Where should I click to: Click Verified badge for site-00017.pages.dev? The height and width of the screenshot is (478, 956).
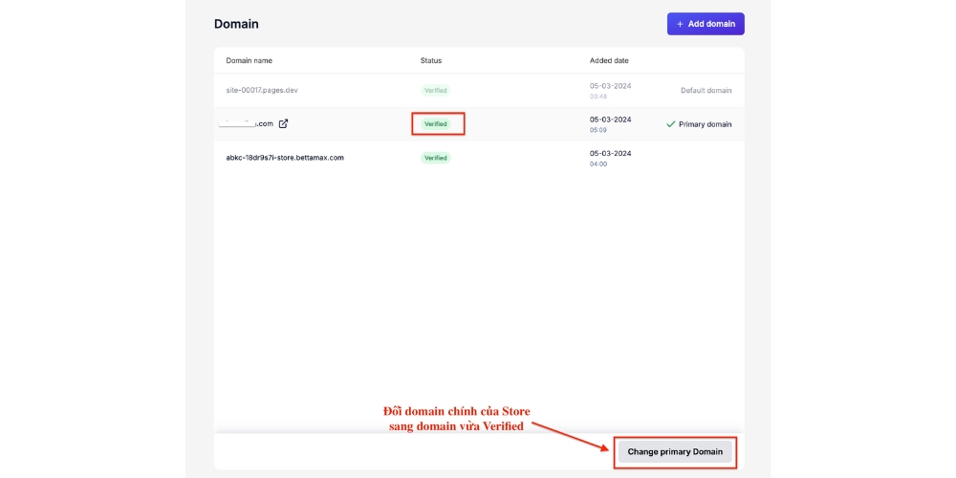[435, 91]
